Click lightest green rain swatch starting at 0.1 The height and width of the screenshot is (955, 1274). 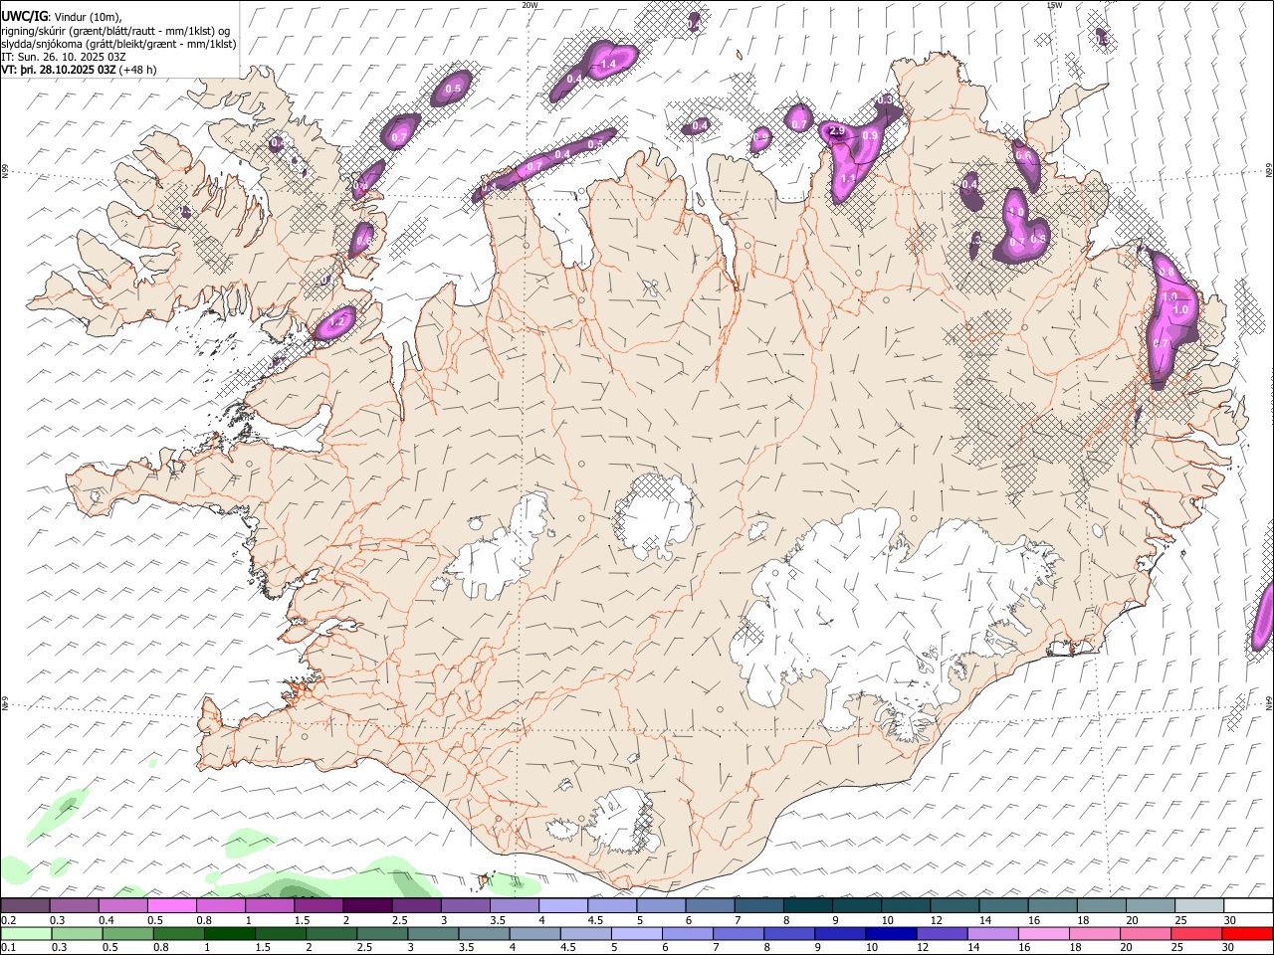click(x=27, y=933)
